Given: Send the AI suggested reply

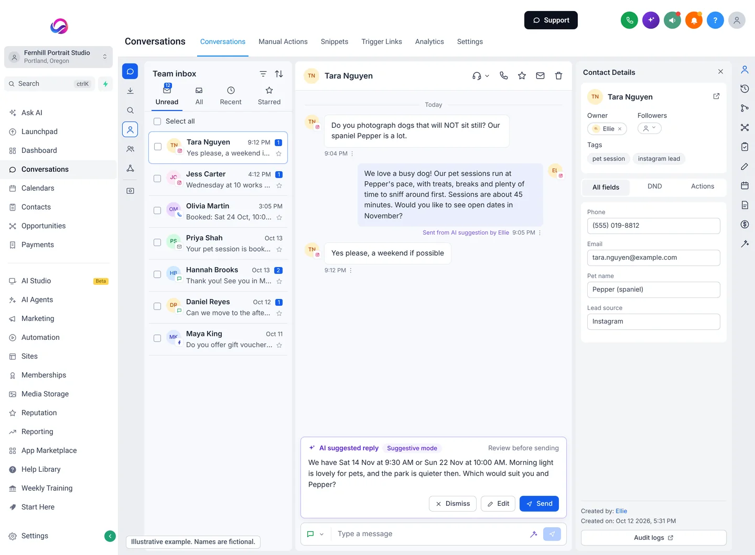Looking at the screenshot, I should tap(539, 504).
